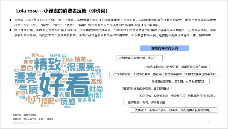Click the review '真的特别好看的小绿表，显手腕细长'
The height and width of the screenshot is (129, 228).
pos(148,89)
